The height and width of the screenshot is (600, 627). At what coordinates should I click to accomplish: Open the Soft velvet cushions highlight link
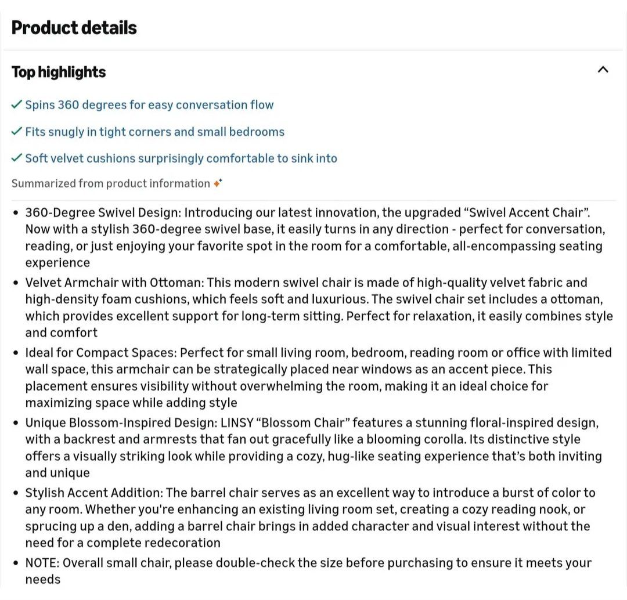(x=181, y=158)
